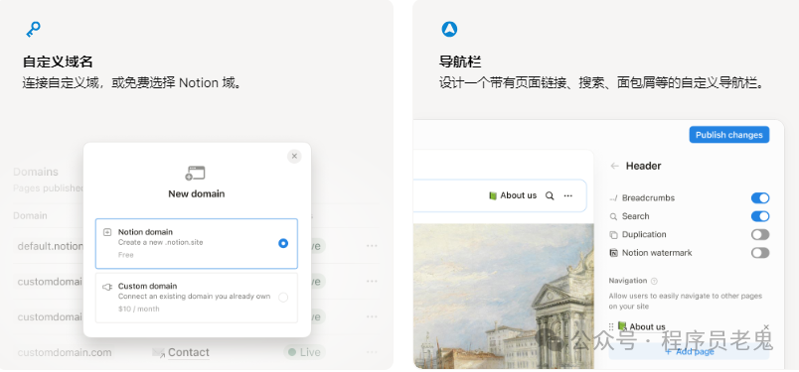Click the Free label under Notion domain
Image resolution: width=799 pixels, height=372 pixels.
[x=126, y=255]
